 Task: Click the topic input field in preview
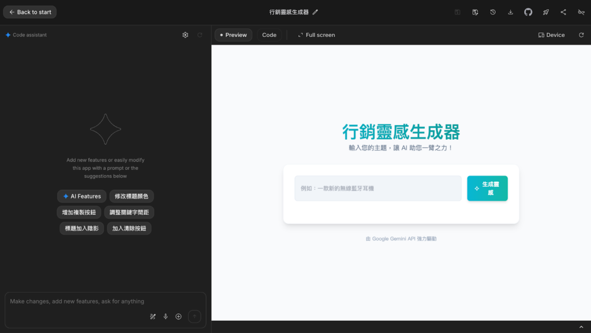[377, 188]
